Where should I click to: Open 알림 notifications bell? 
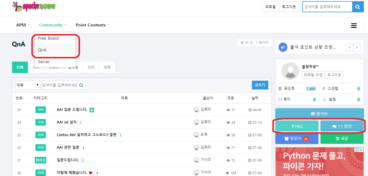point(324,99)
